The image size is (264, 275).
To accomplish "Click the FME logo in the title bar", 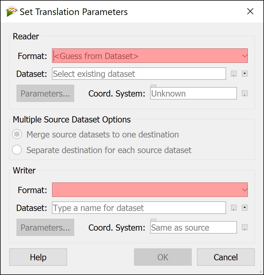I will [9, 11].
